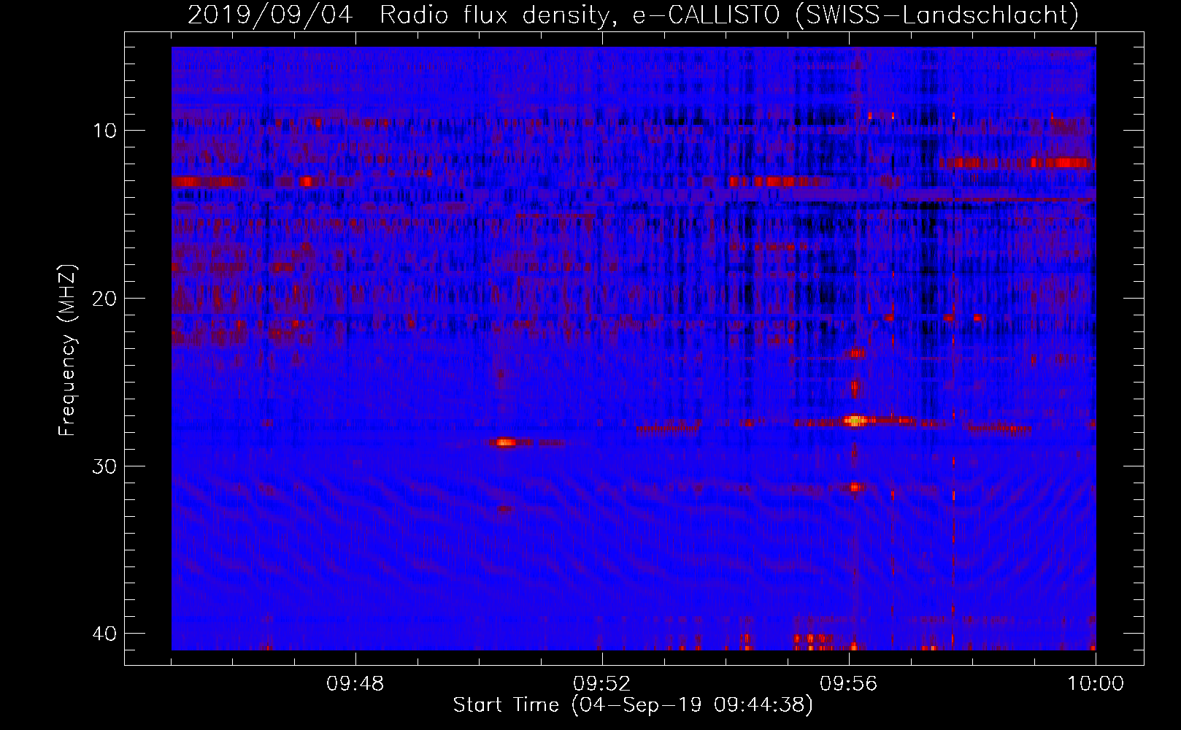This screenshot has width=1181, height=730.
Task: Click the 40 MHz frequency tick label
Action: coord(105,634)
